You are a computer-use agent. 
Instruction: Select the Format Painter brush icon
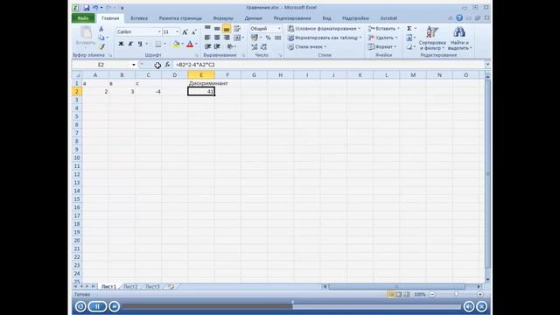[101, 46]
